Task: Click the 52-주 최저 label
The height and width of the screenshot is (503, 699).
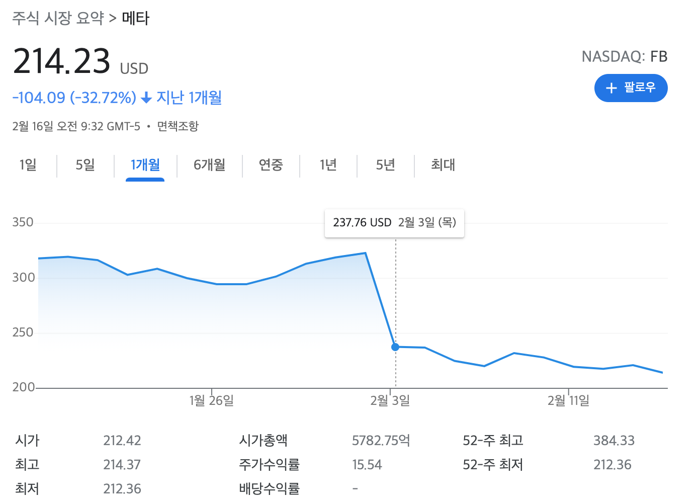Action: tap(493, 465)
